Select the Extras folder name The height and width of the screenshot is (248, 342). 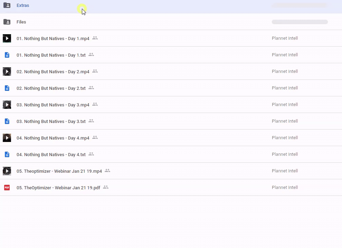point(23,6)
